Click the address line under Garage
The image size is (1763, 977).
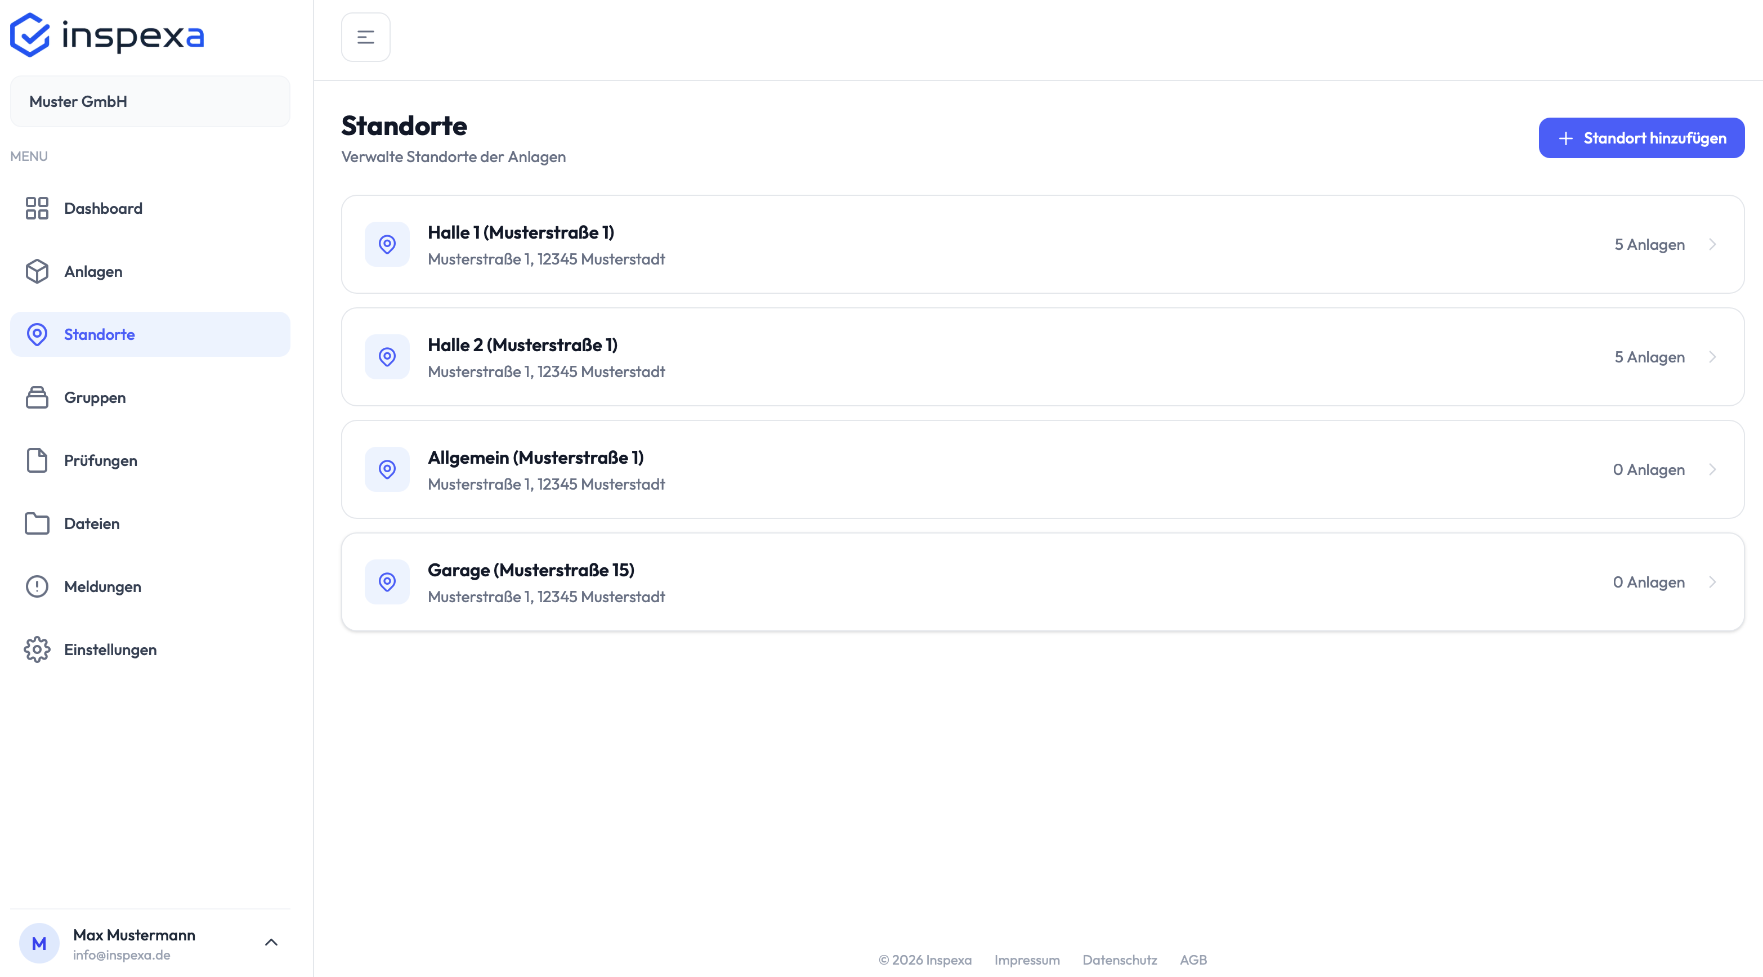point(546,597)
